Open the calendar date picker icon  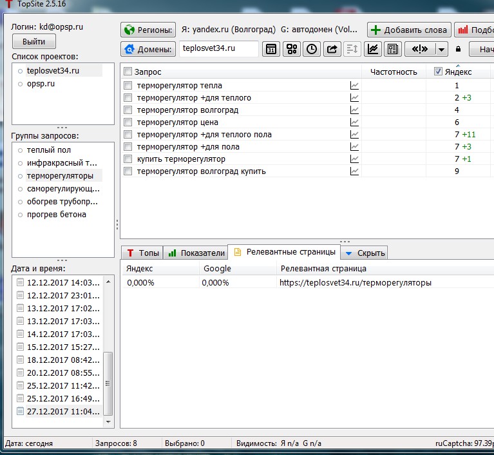point(271,49)
